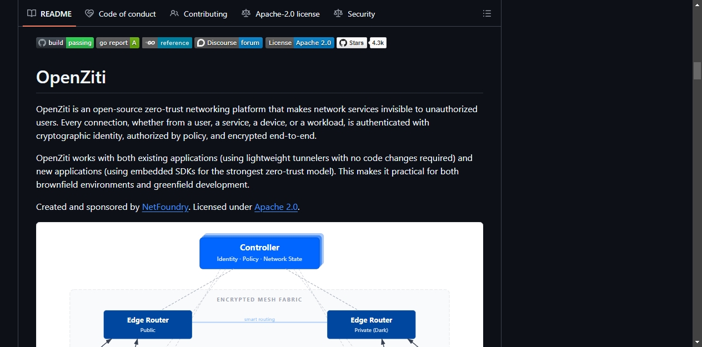Click the 'smart routing' label in diagram
The image size is (702, 347).
259,319
